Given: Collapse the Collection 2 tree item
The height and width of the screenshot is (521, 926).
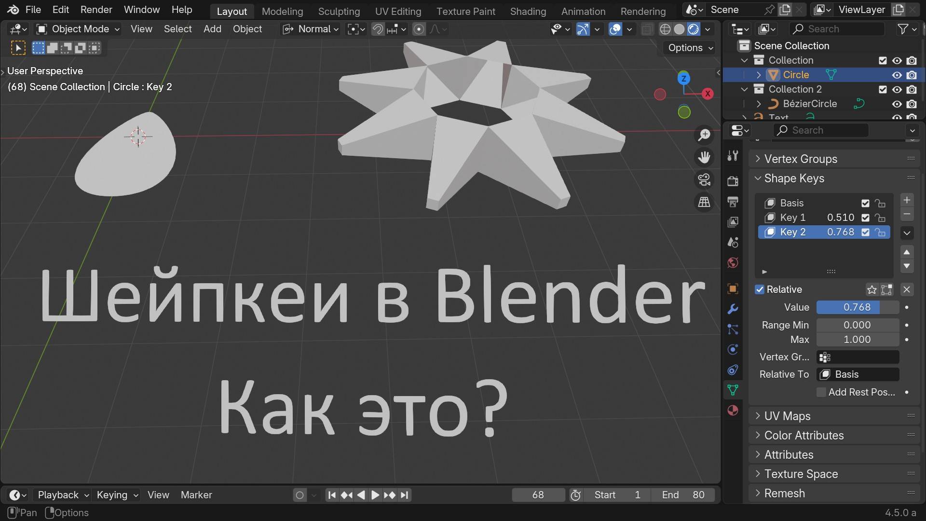Looking at the screenshot, I should 744,89.
